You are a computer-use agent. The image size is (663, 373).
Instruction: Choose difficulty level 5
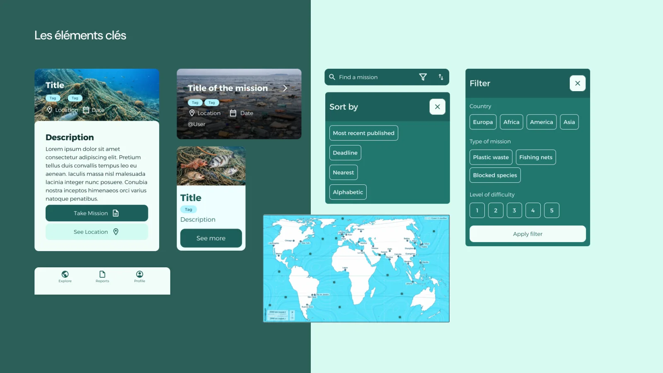[x=552, y=211]
